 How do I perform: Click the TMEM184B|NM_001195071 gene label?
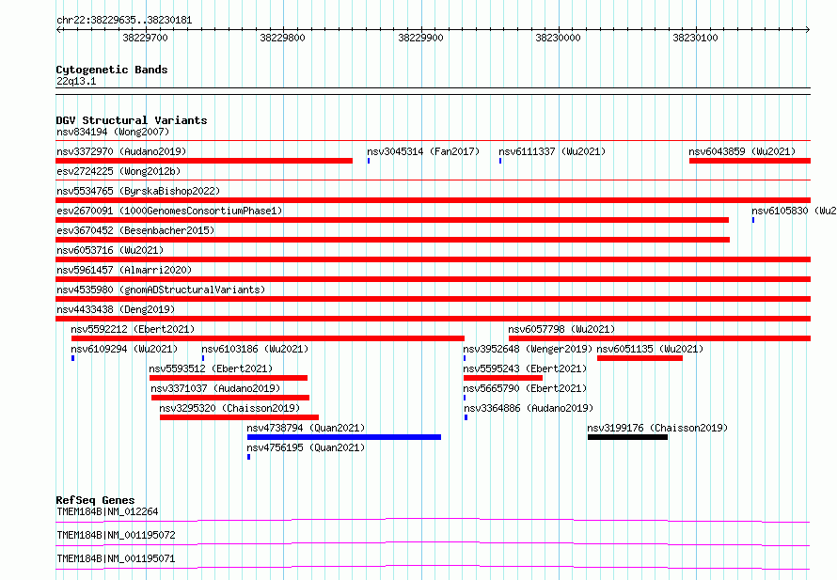click(116, 558)
